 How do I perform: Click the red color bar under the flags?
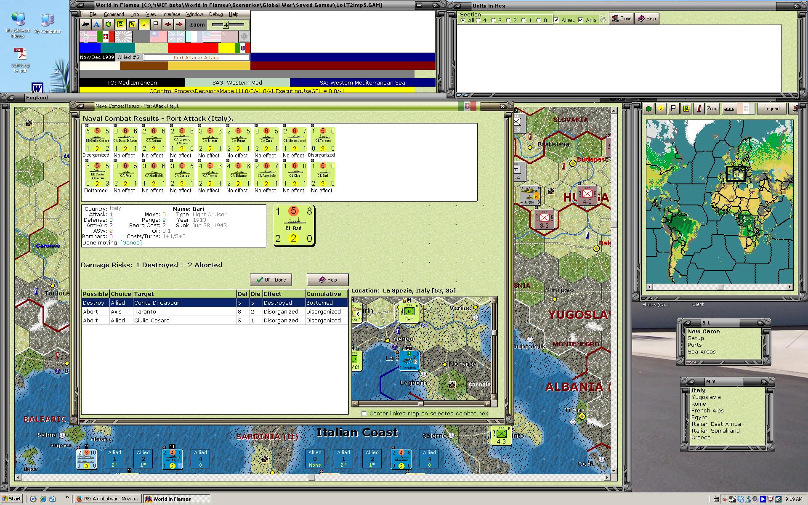point(193,48)
